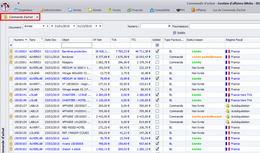Close the Commande d'achat tab
The height and width of the screenshot is (153, 260).
point(37,17)
